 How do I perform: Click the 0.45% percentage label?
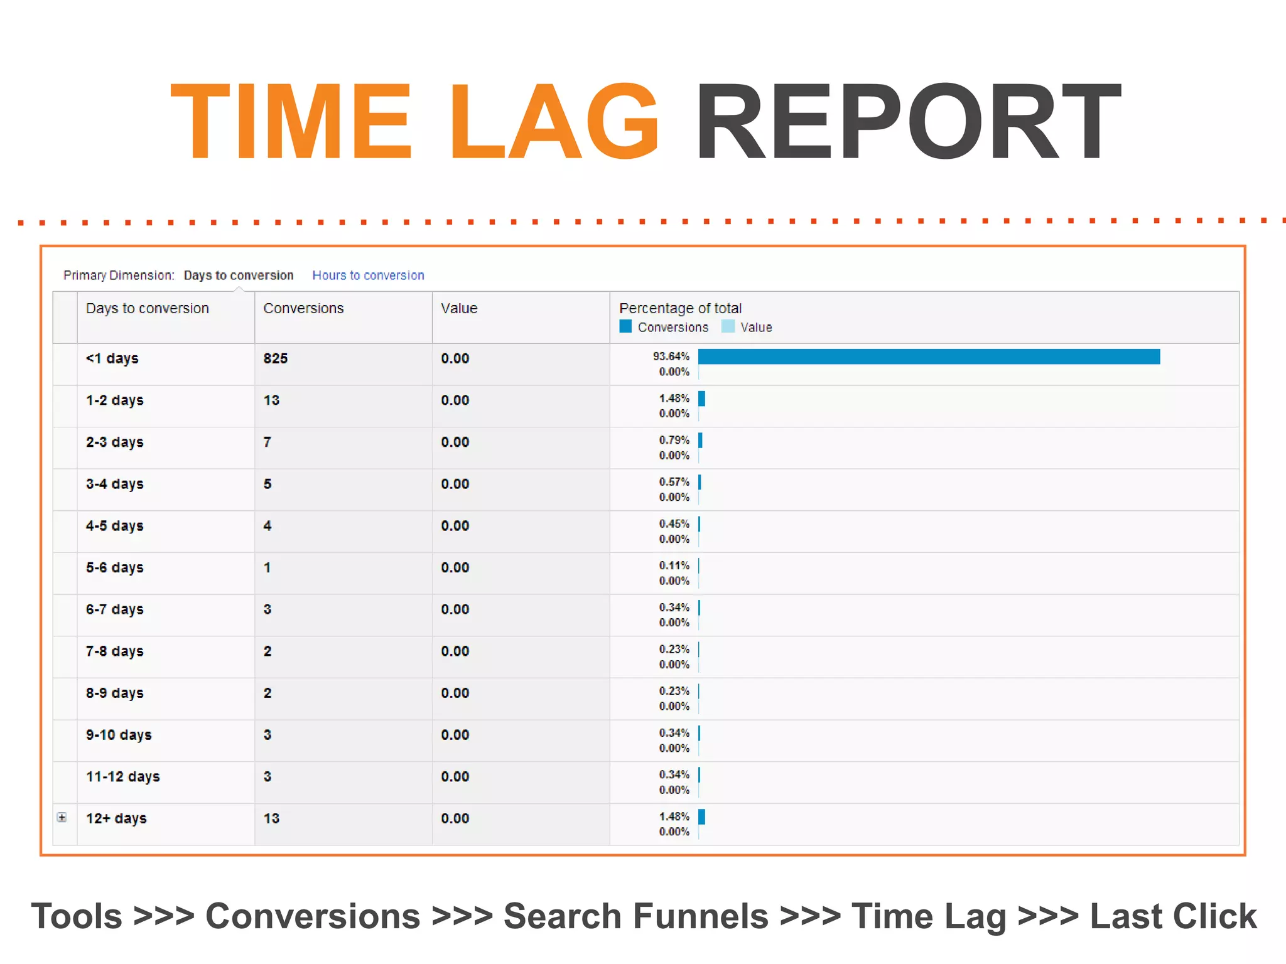click(674, 524)
